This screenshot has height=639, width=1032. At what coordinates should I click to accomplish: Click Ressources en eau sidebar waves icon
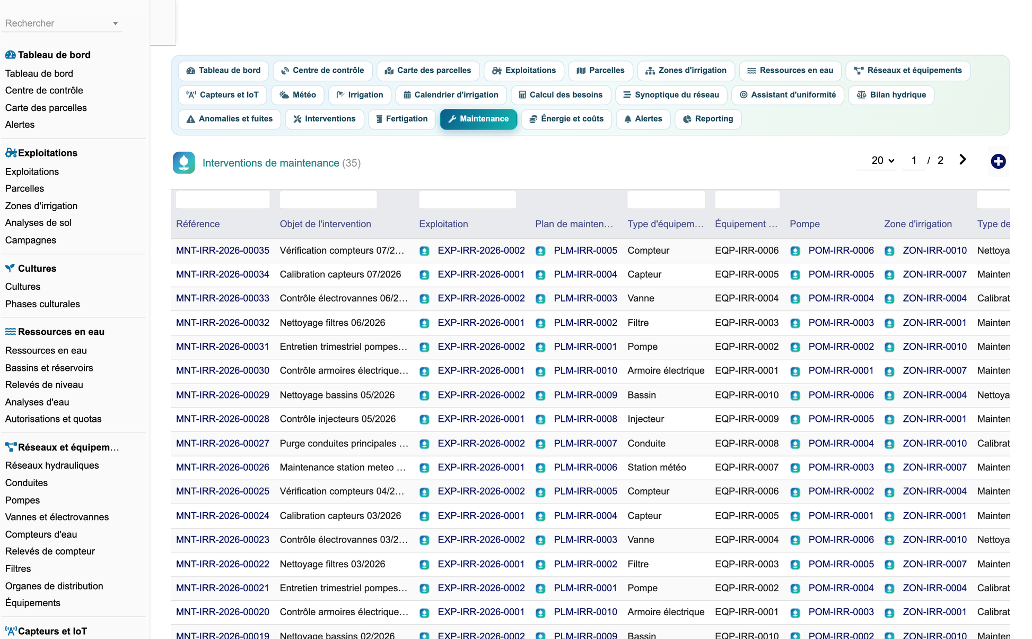tap(10, 331)
